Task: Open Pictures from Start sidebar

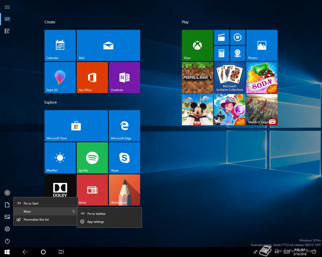Action: (x=7, y=217)
